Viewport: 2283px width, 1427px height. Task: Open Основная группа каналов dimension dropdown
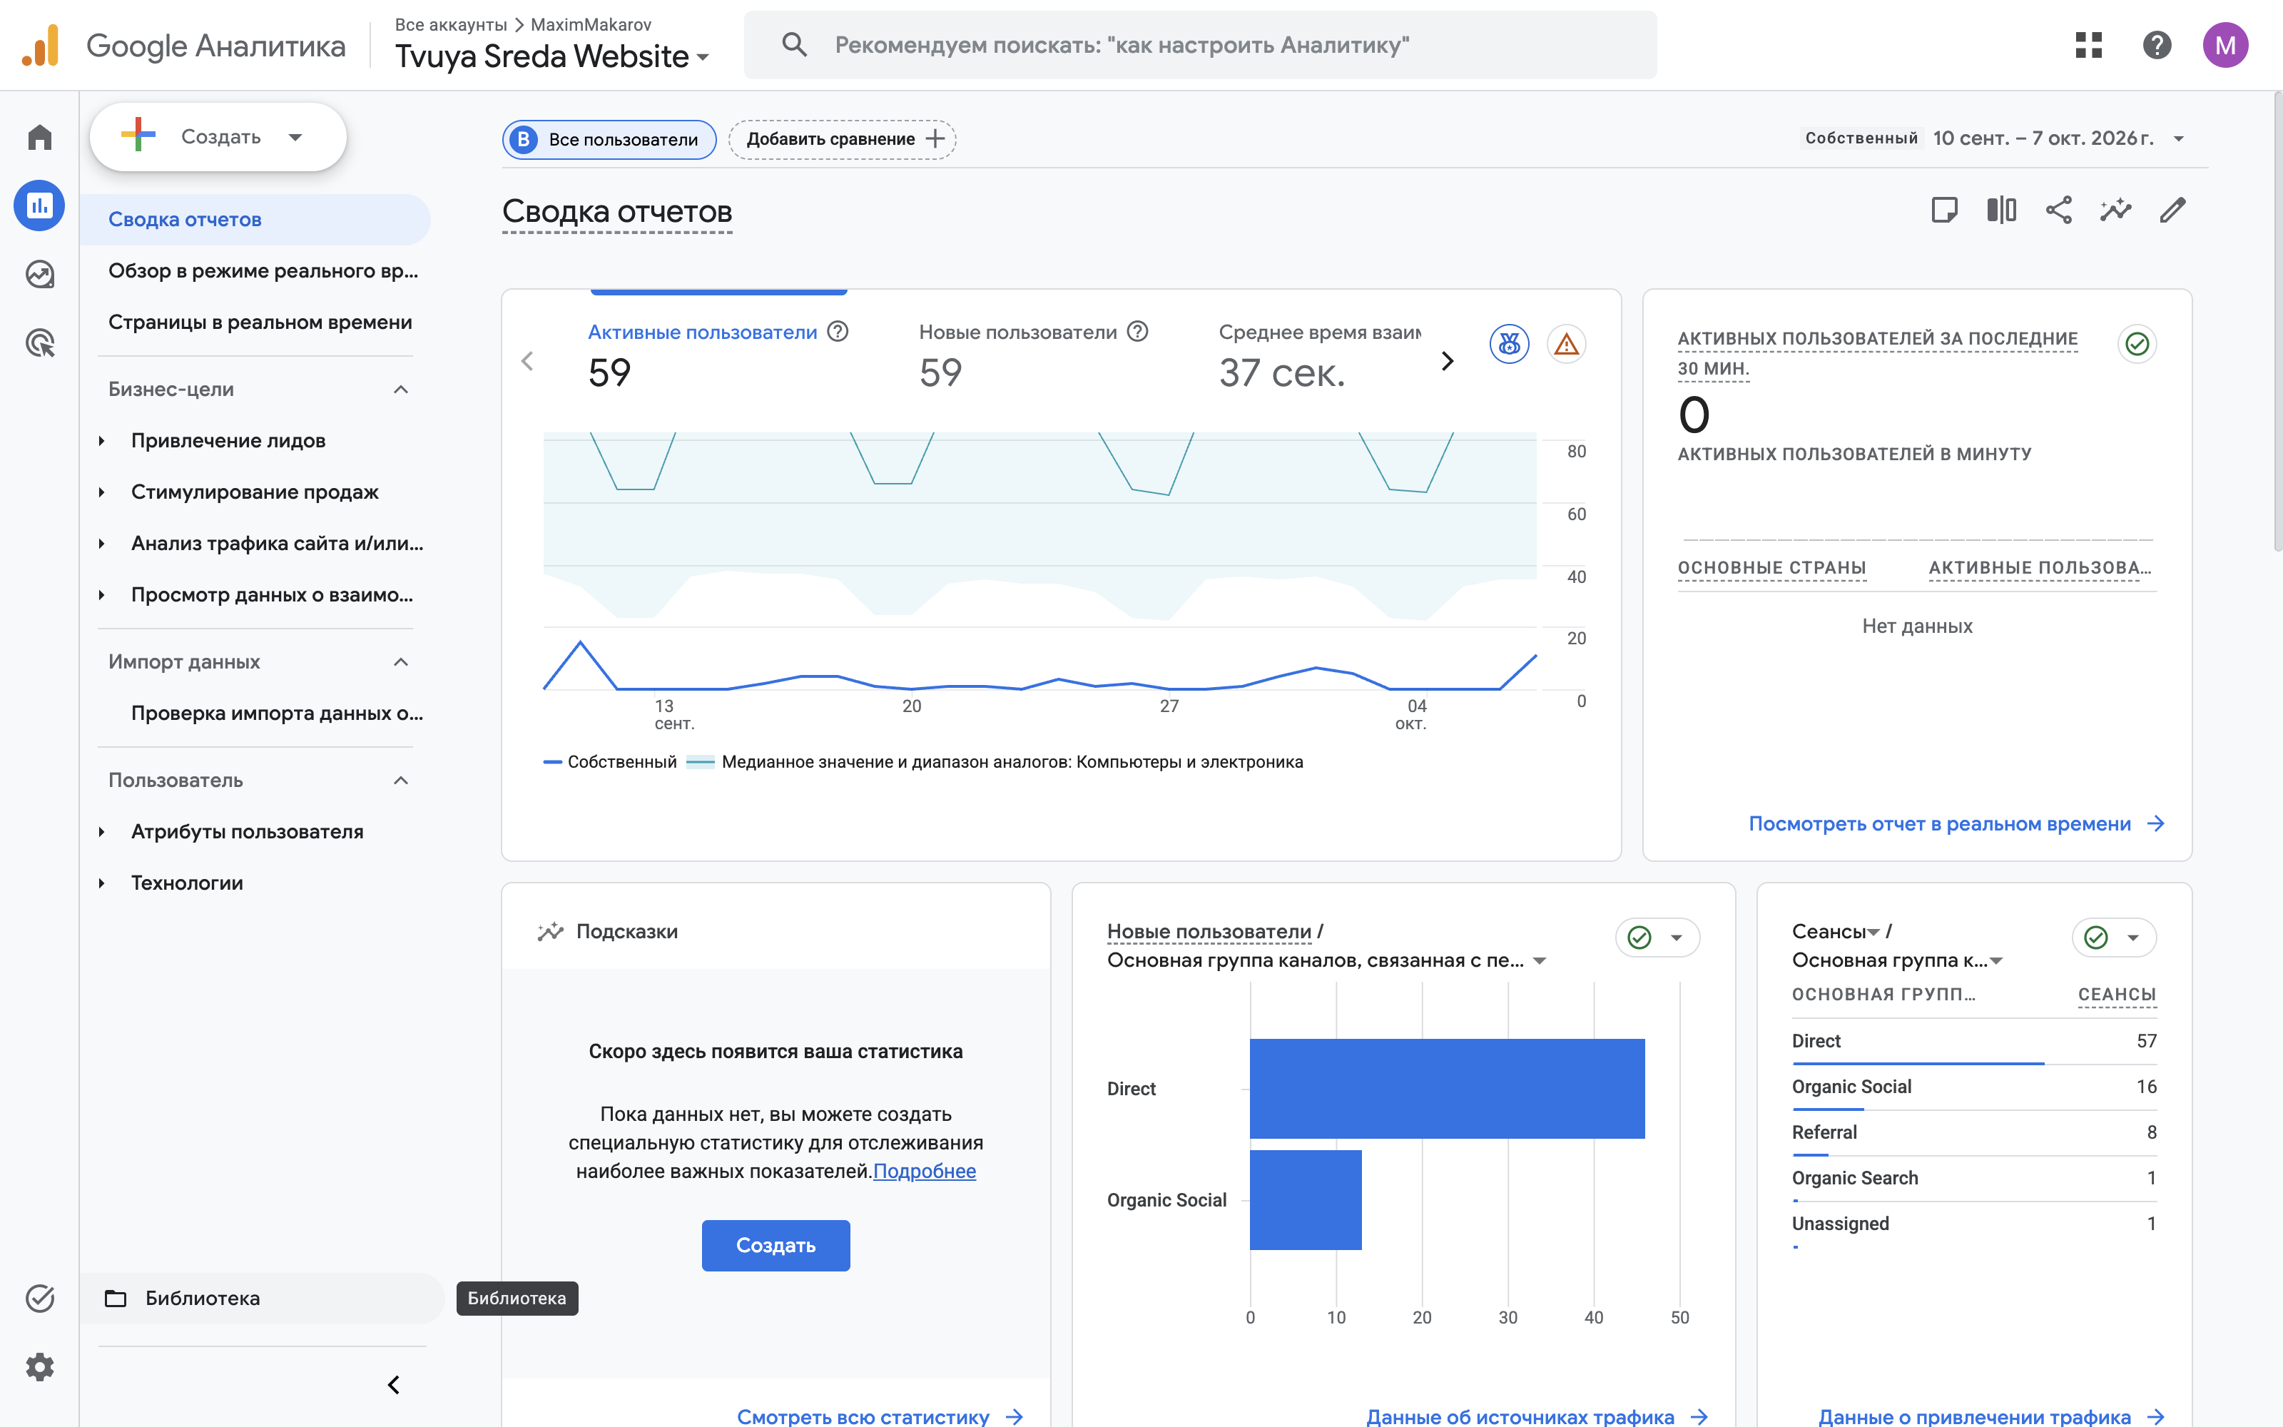(x=1327, y=961)
